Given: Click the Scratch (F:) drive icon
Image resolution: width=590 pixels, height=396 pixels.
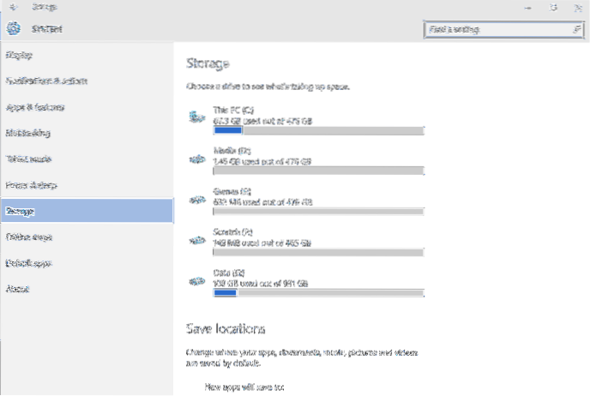Looking at the screenshot, I should click(196, 240).
